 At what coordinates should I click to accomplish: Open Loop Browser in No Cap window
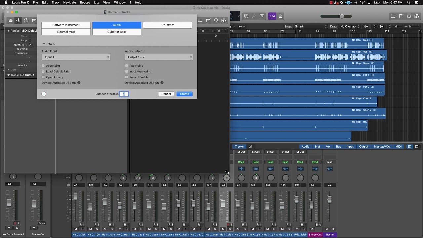click(x=409, y=16)
